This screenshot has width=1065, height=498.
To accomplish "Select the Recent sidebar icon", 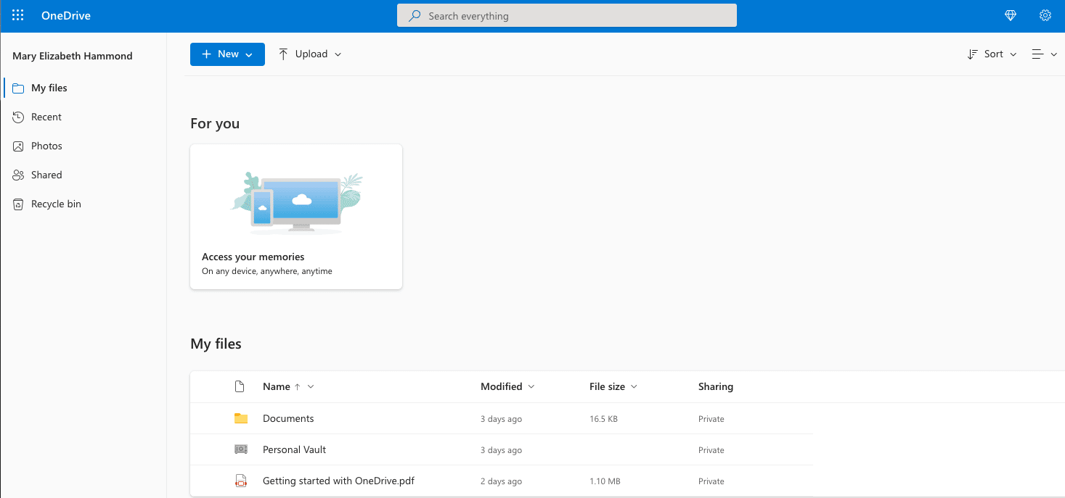I will 17,117.
